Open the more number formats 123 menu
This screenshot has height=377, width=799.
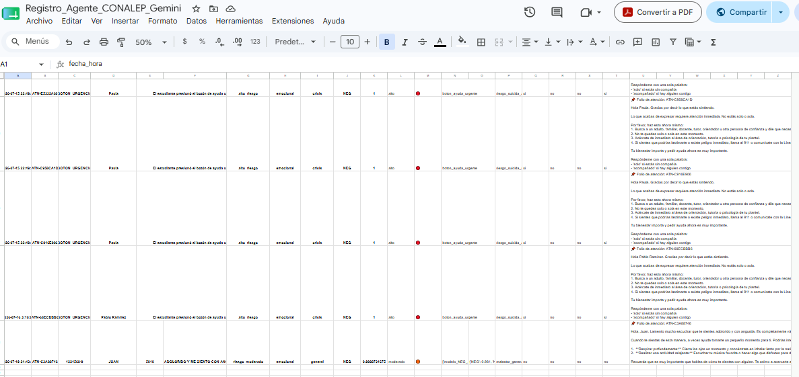click(x=255, y=42)
